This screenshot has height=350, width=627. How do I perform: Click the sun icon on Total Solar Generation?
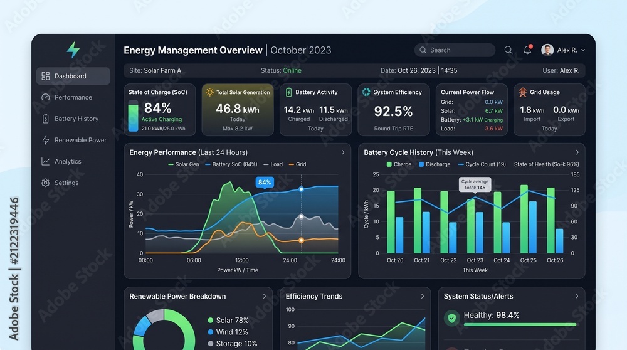coord(209,92)
